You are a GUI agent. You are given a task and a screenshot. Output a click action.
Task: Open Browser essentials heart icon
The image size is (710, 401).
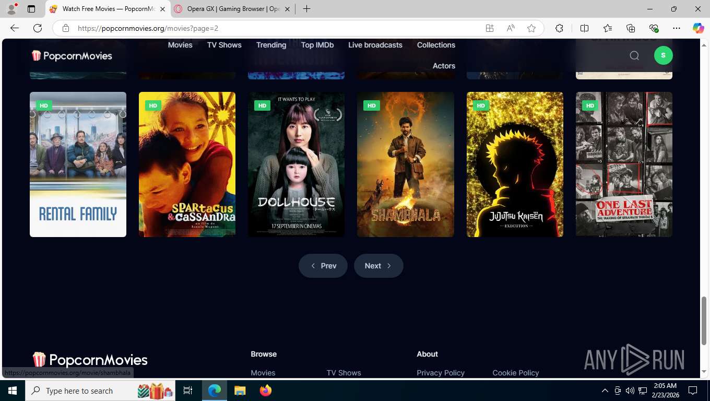[x=654, y=28]
